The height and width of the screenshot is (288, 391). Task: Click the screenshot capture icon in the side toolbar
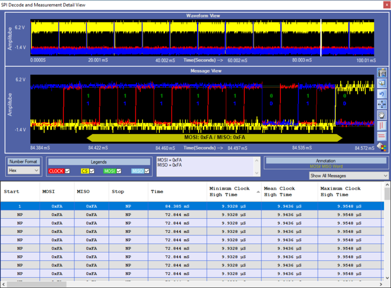[x=382, y=73]
